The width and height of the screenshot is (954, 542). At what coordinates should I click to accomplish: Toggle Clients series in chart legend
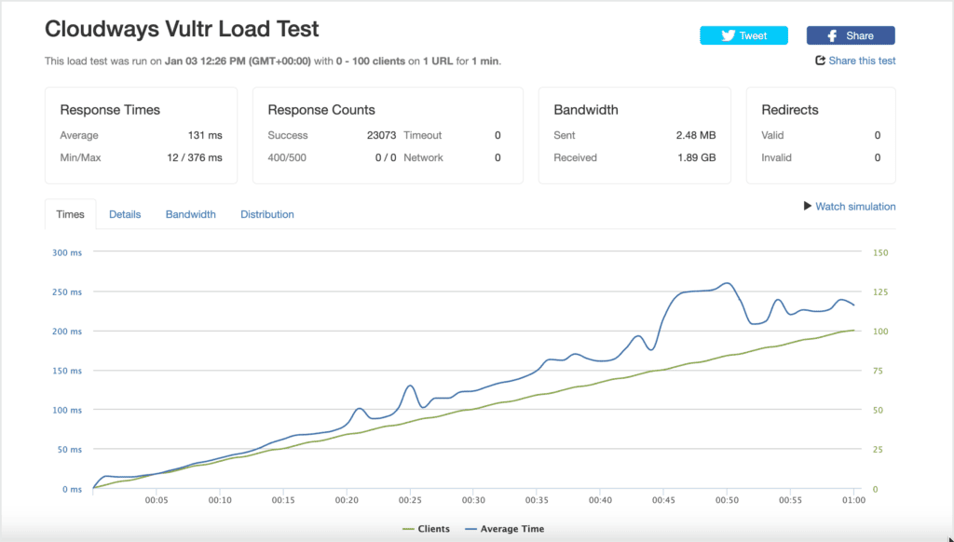pos(426,529)
